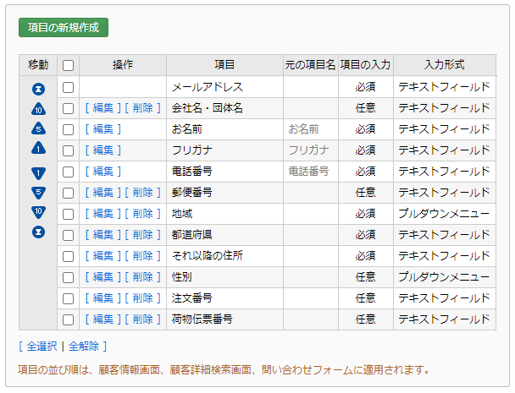Delete the 注文番号 item
Viewport: 515px width, 393px height.
pyautogui.click(x=143, y=298)
